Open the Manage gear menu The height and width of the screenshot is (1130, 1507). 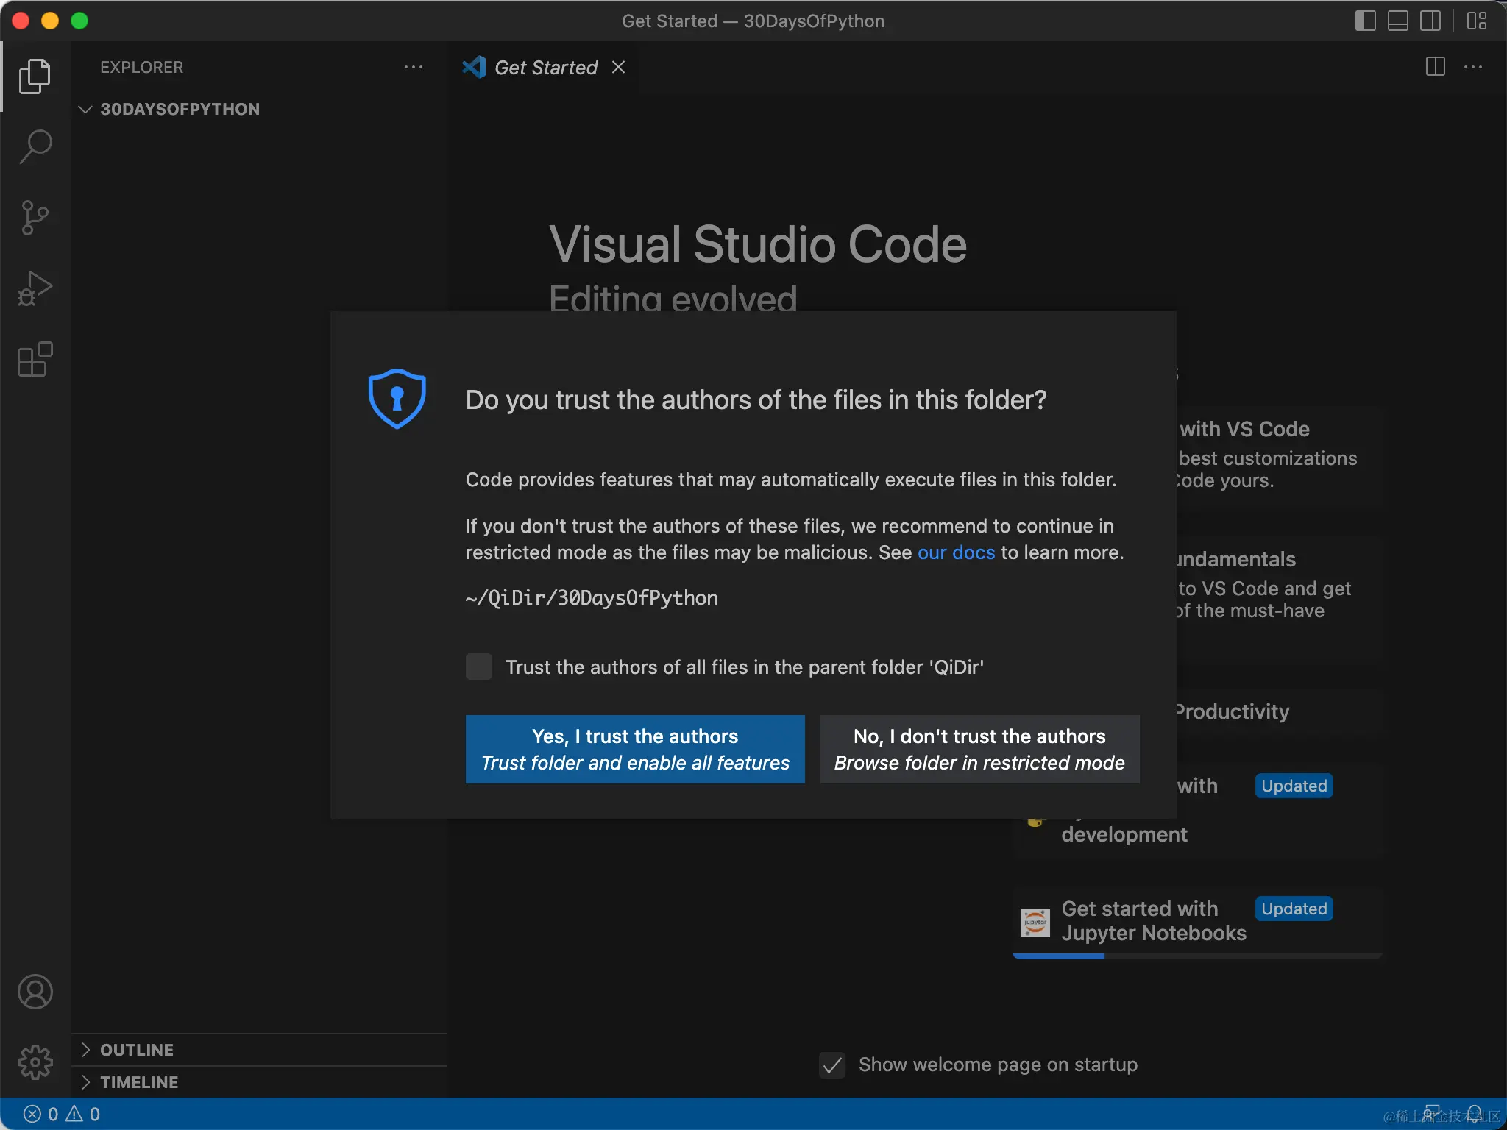click(35, 1062)
